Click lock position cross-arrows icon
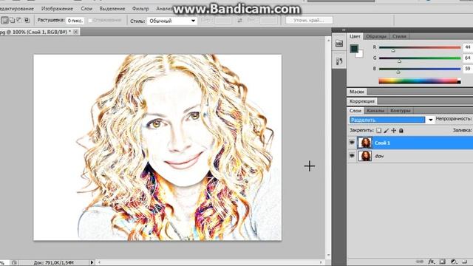Image resolution: width=473 pixels, height=266 pixels. [394, 130]
